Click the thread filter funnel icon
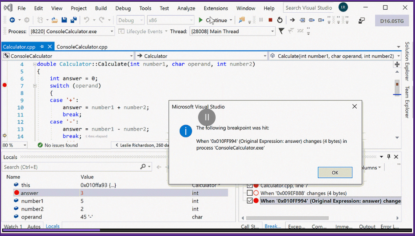 (281, 31)
